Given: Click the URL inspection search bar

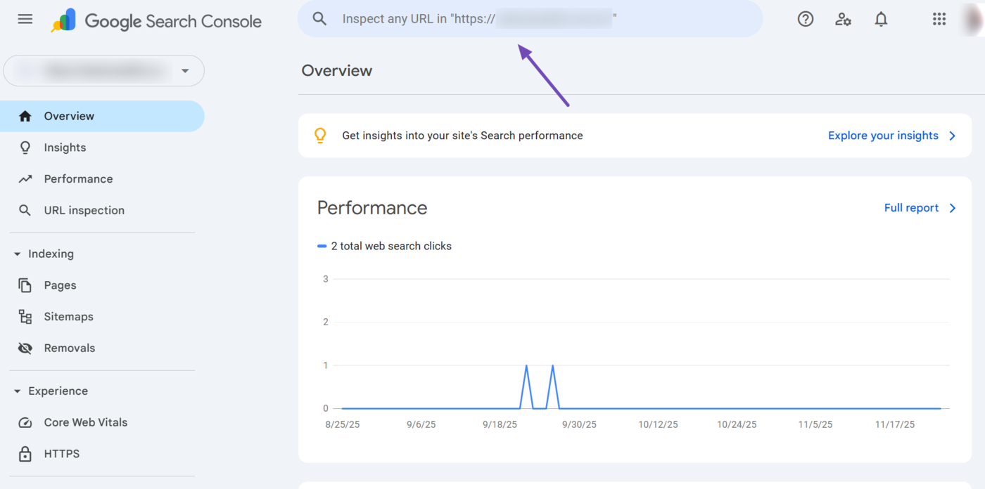Looking at the screenshot, I should click(530, 19).
